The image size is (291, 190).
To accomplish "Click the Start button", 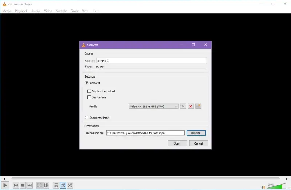I will (177, 143).
